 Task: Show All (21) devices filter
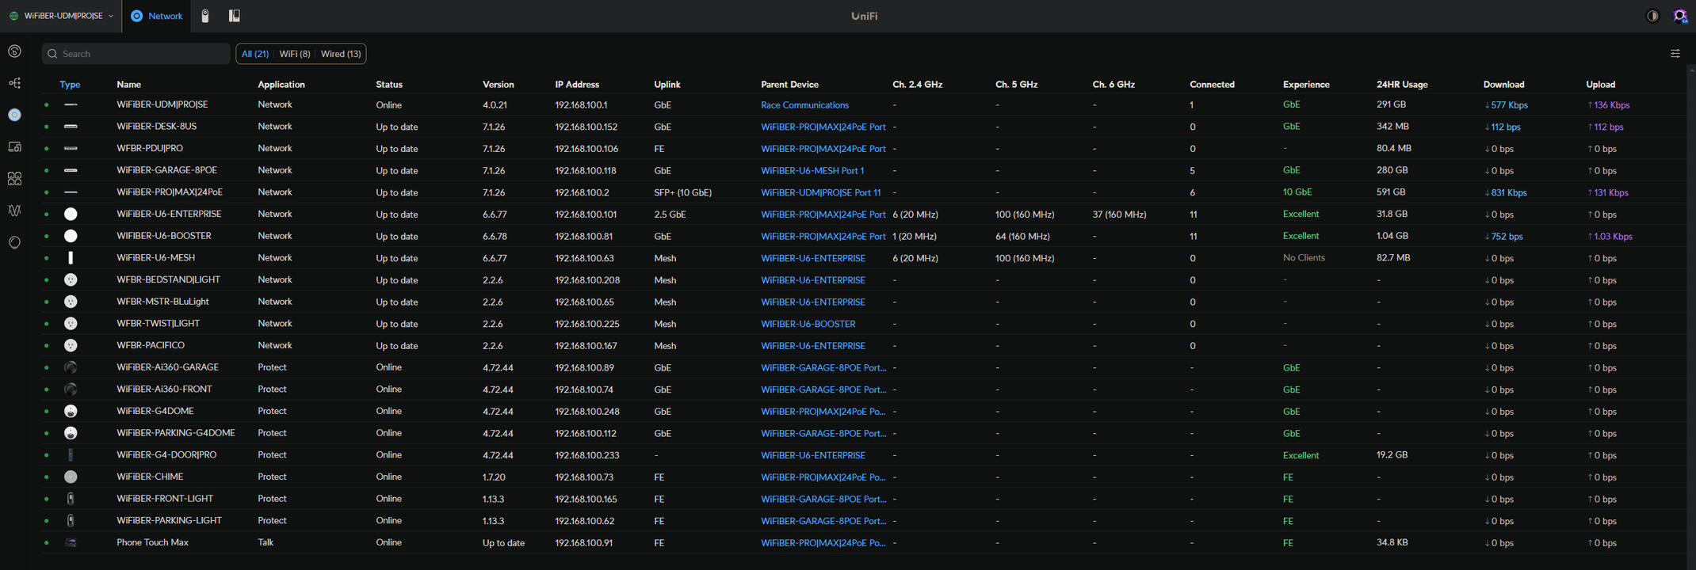pyautogui.click(x=255, y=54)
